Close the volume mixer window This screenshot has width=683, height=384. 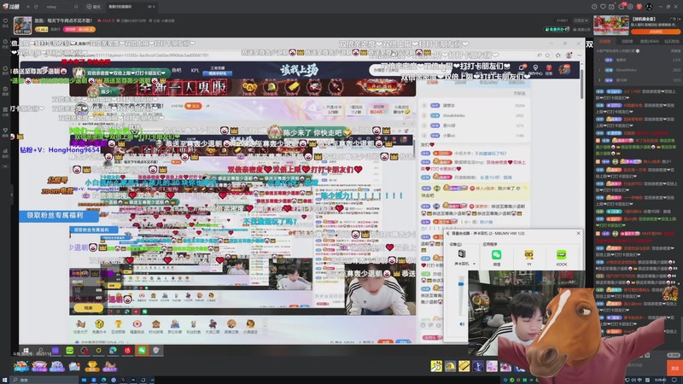(x=578, y=233)
